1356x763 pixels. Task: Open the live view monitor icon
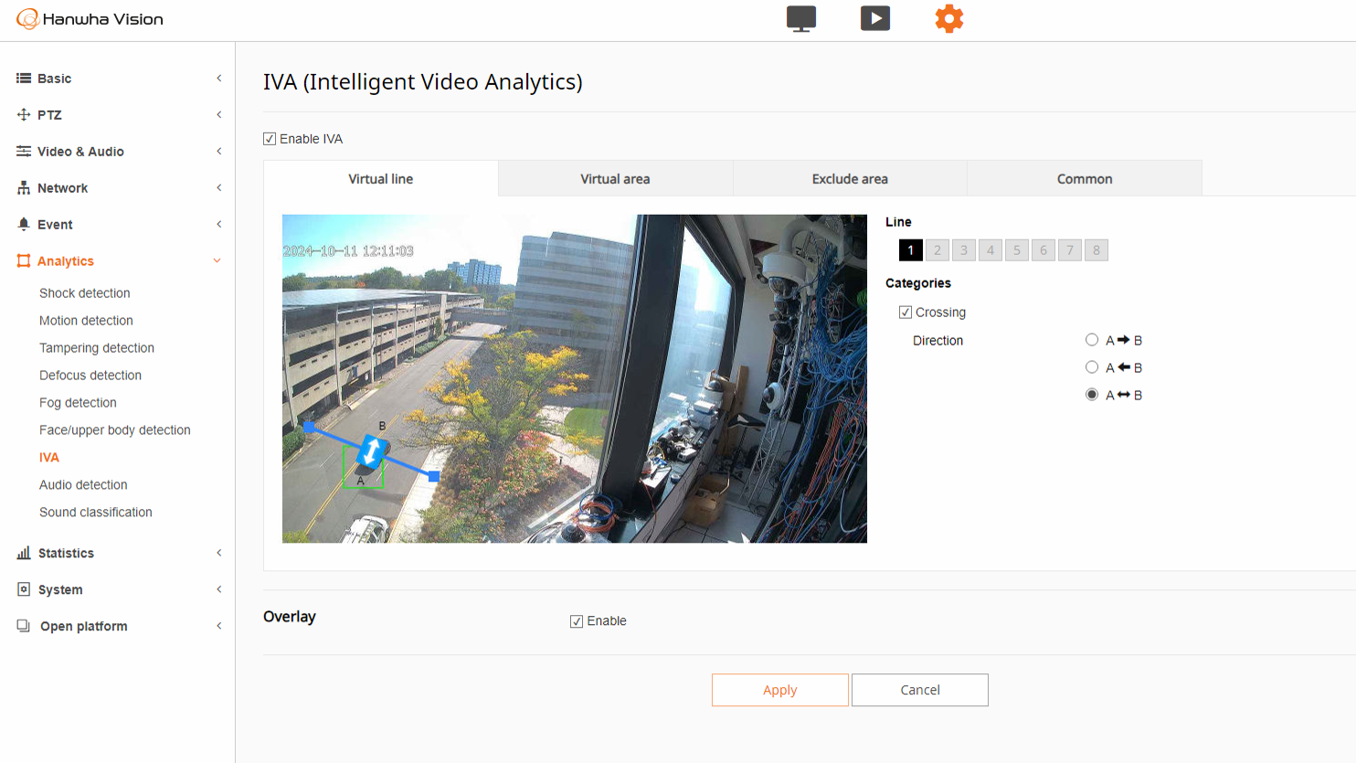[800, 18]
